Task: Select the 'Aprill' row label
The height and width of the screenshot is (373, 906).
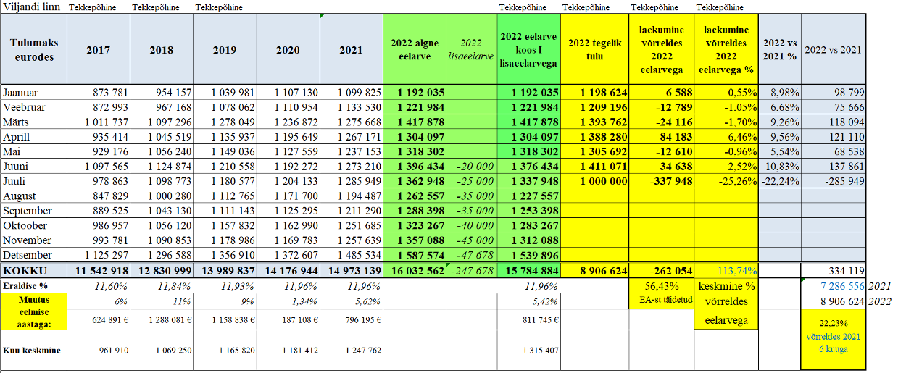Action: (x=34, y=137)
